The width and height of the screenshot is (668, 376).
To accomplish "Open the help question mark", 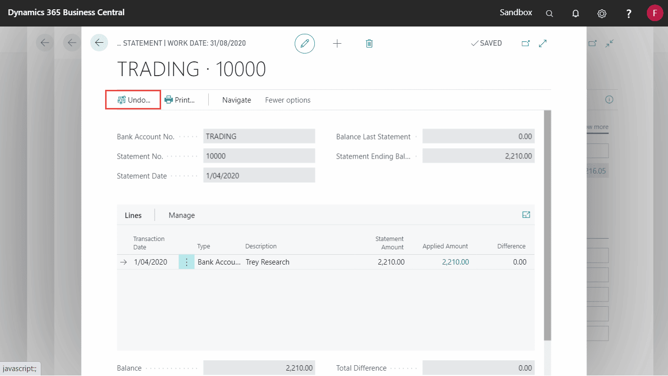I will pyautogui.click(x=629, y=13).
